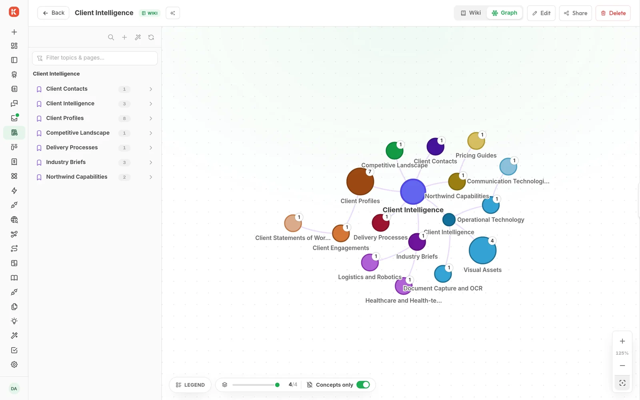Click the Delete button
640x400 pixels.
click(613, 13)
